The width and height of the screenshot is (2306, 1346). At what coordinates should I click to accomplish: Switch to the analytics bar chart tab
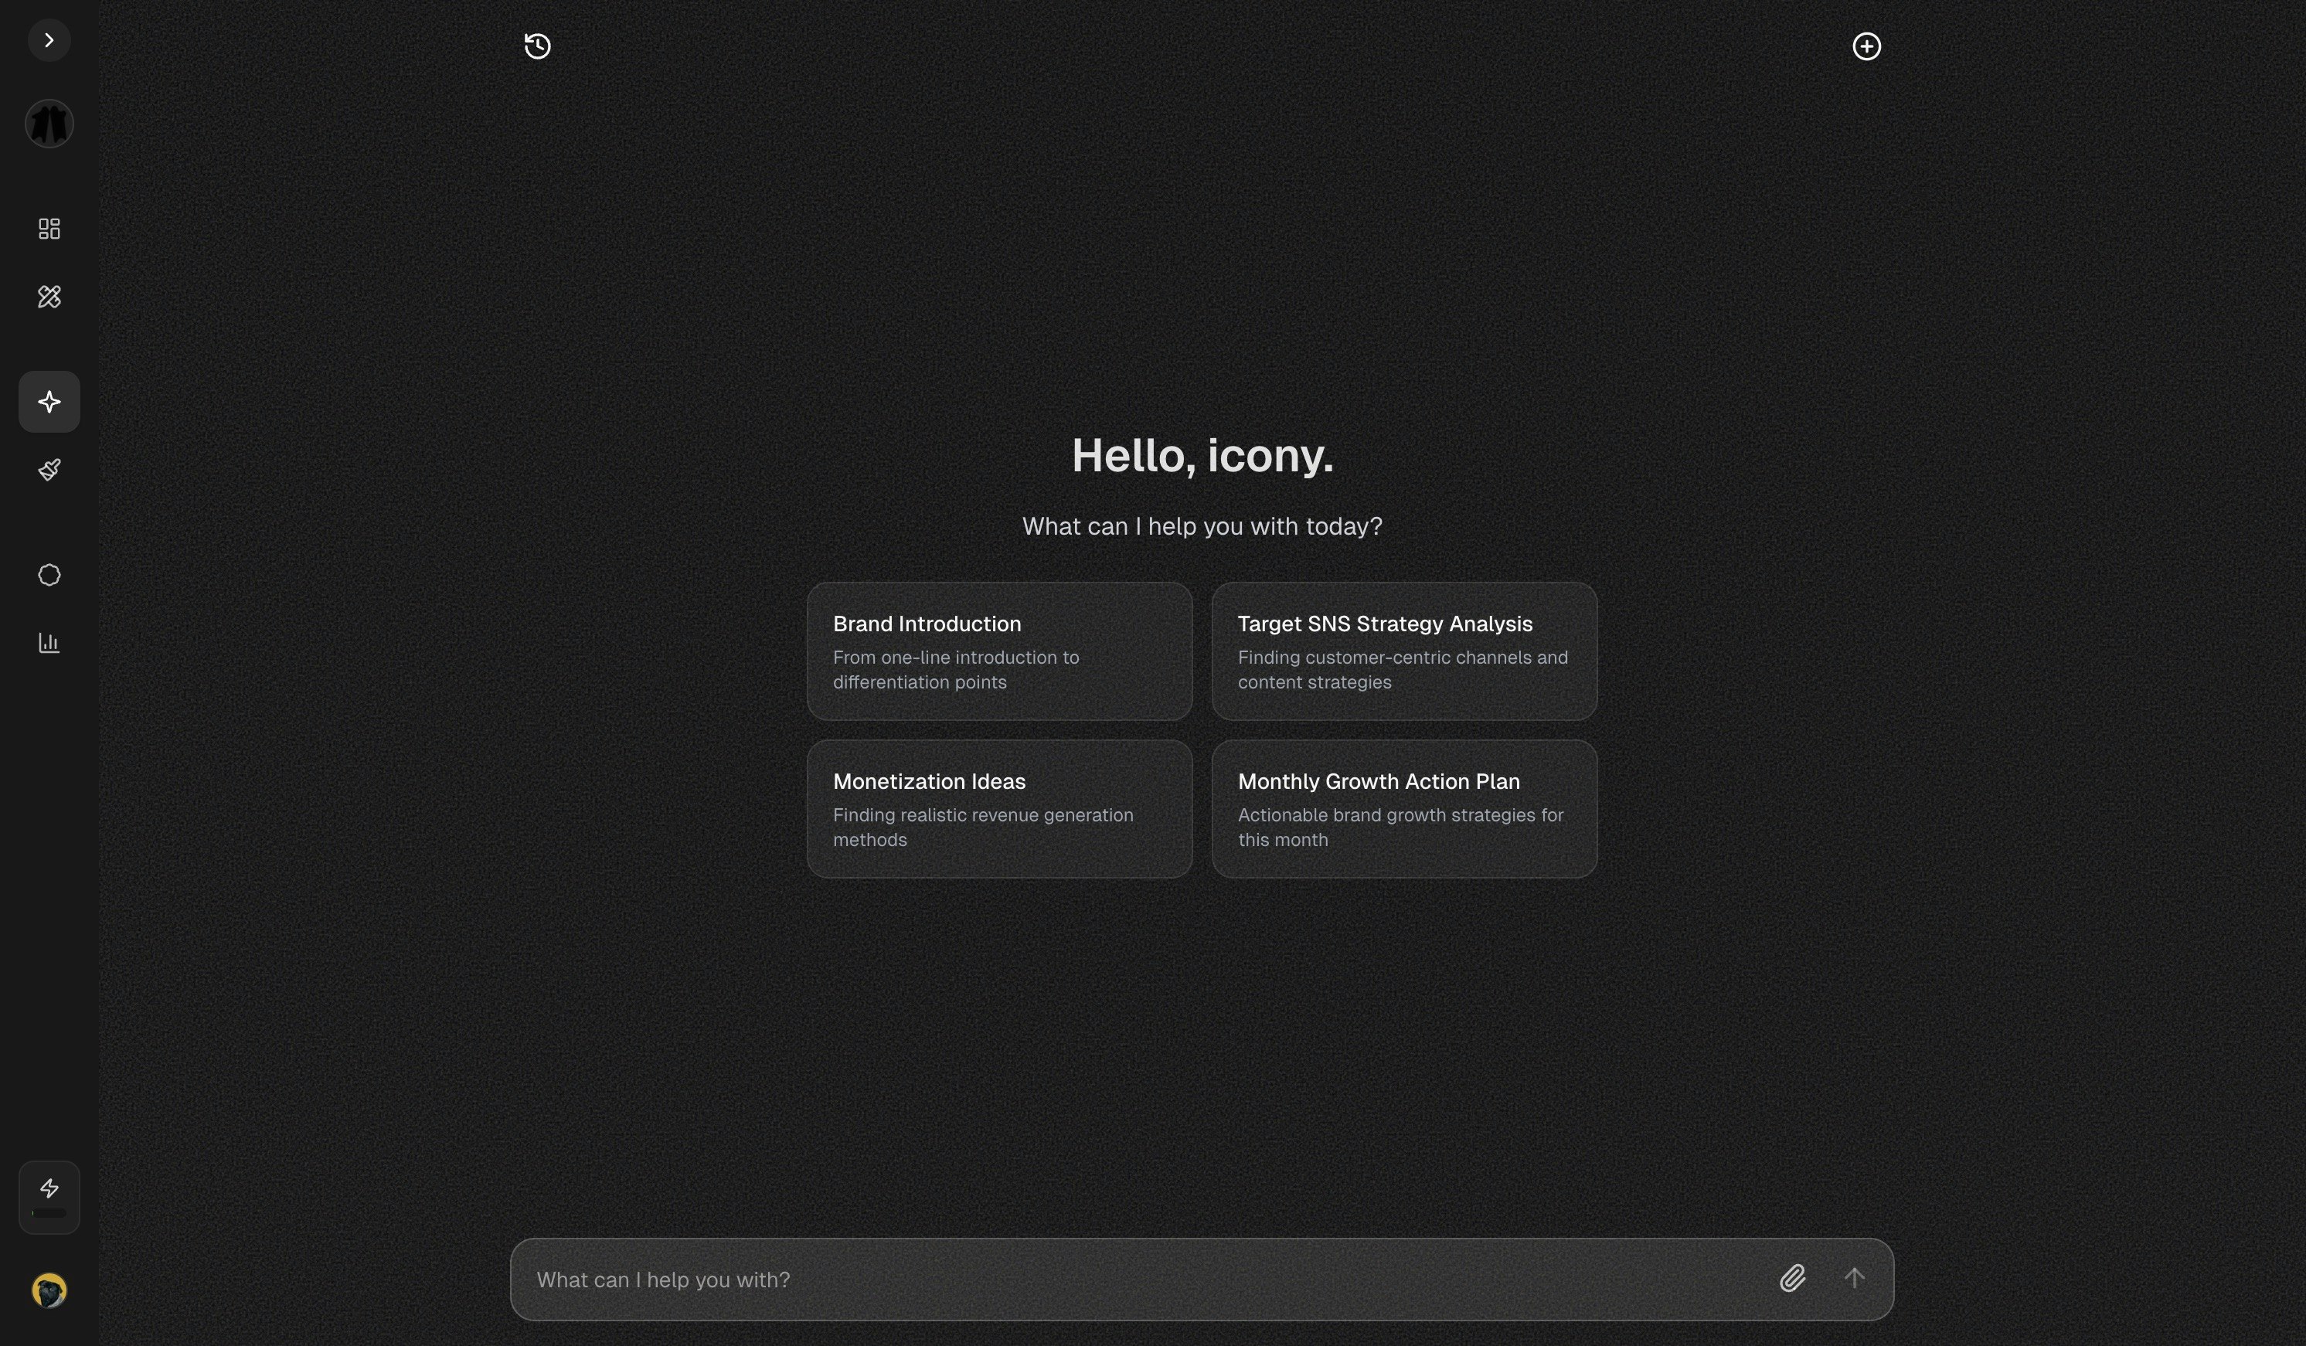click(49, 641)
